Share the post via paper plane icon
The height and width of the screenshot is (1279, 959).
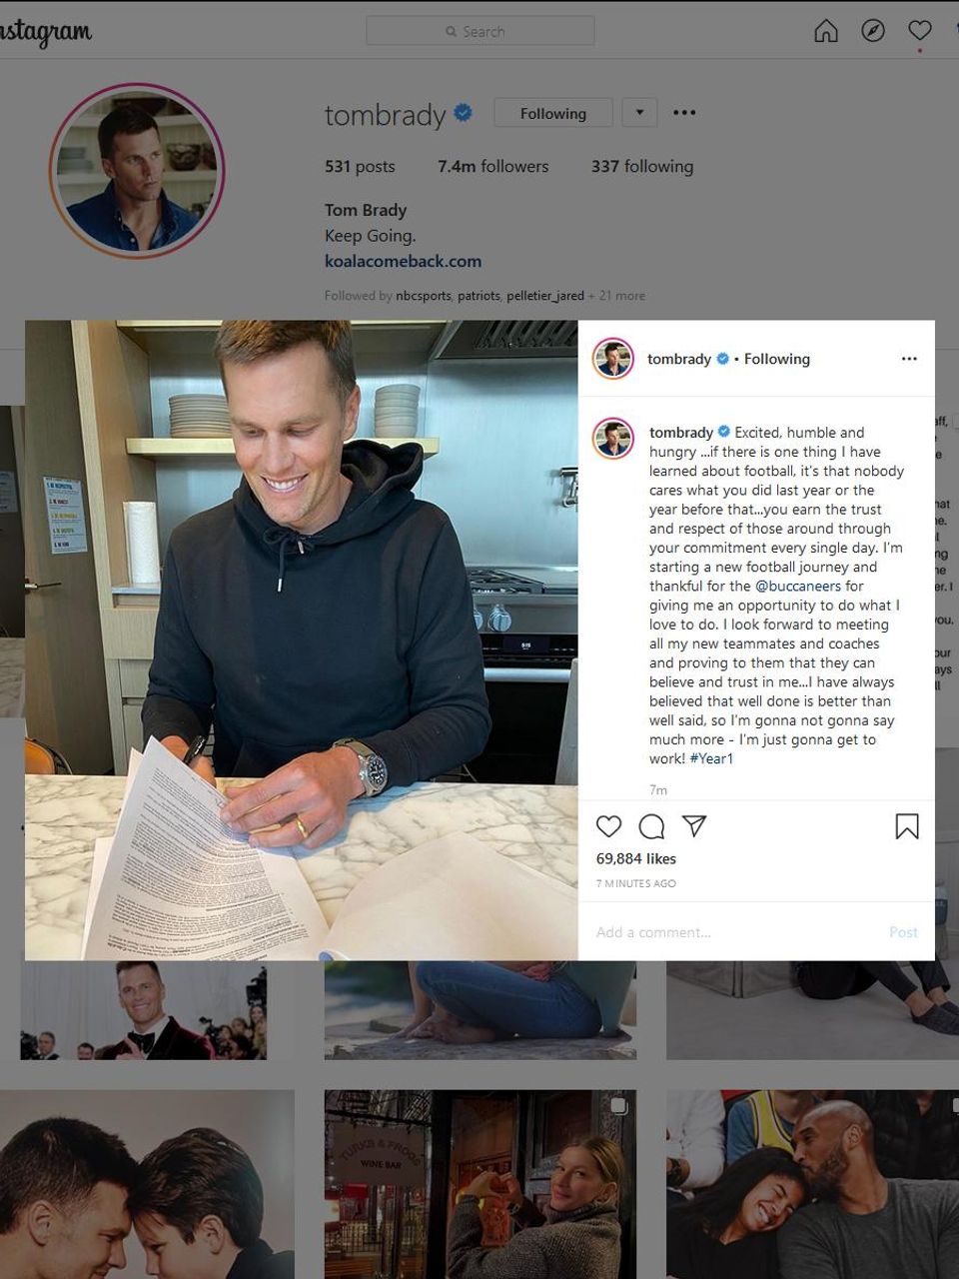click(x=694, y=825)
